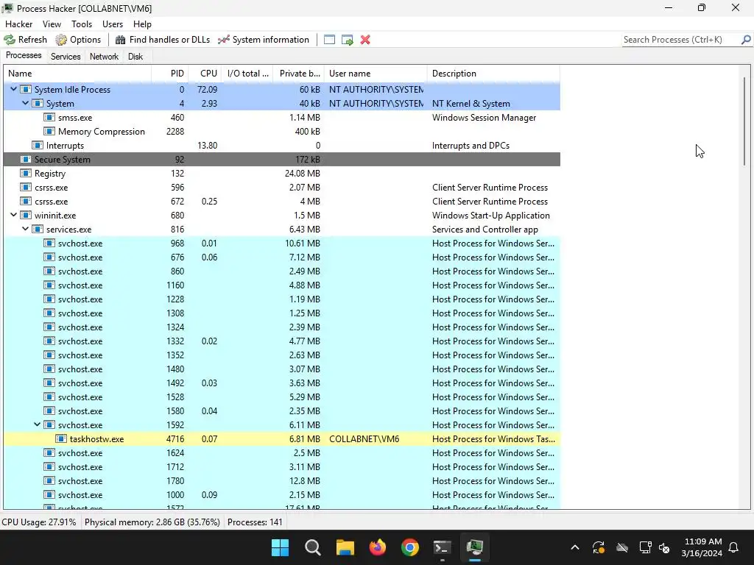The height and width of the screenshot is (565, 754).
Task: Click the COLLABNET\VM6 user name cell
Action: pyautogui.click(x=364, y=438)
